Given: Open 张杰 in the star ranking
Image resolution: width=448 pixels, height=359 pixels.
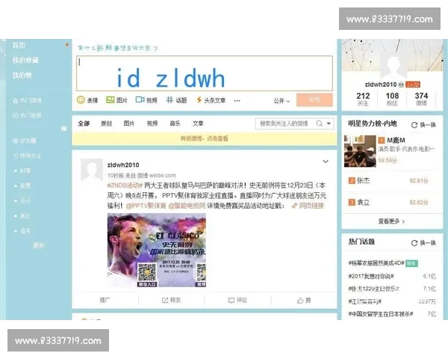Looking at the screenshot, I should coord(363,180).
